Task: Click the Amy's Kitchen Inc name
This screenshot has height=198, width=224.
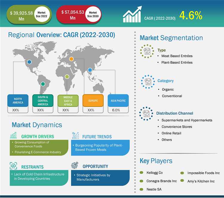Action: tap(201, 181)
